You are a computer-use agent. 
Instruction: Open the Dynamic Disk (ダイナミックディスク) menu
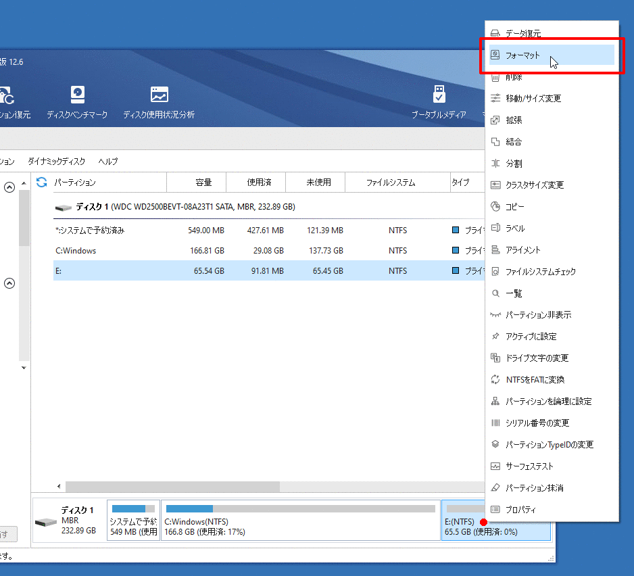pos(56,162)
